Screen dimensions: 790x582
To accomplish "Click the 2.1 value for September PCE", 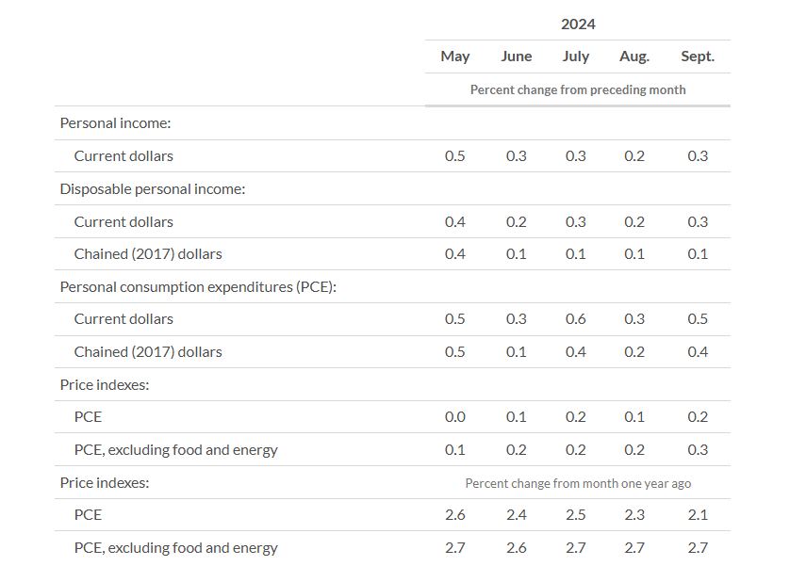I will click(698, 515).
